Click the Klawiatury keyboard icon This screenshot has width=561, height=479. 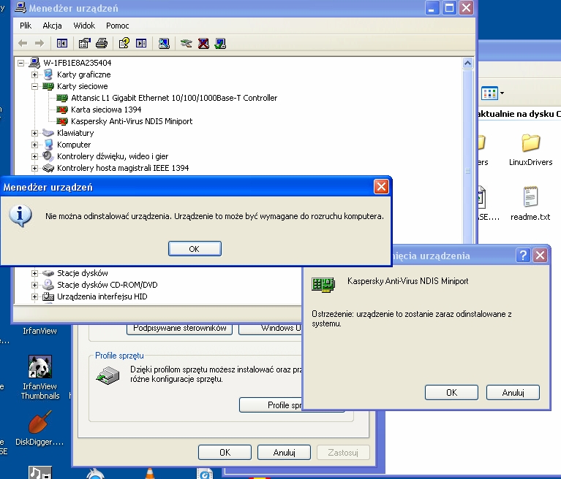[48, 133]
